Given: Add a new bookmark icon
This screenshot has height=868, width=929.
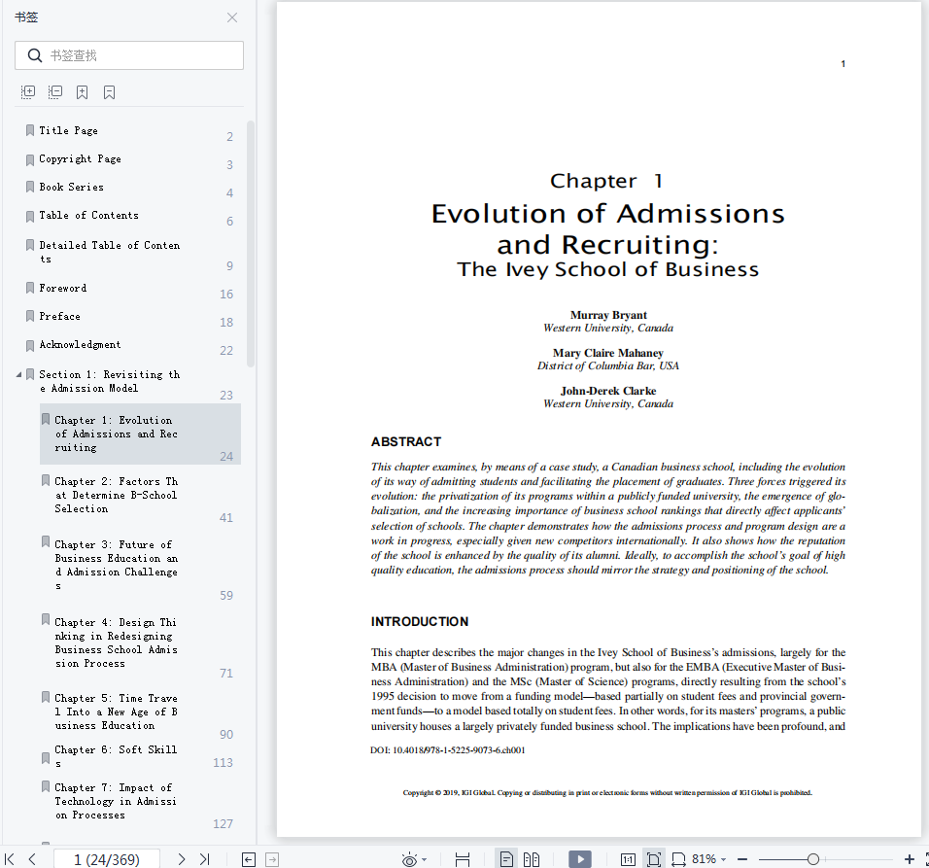Looking at the screenshot, I should [83, 91].
